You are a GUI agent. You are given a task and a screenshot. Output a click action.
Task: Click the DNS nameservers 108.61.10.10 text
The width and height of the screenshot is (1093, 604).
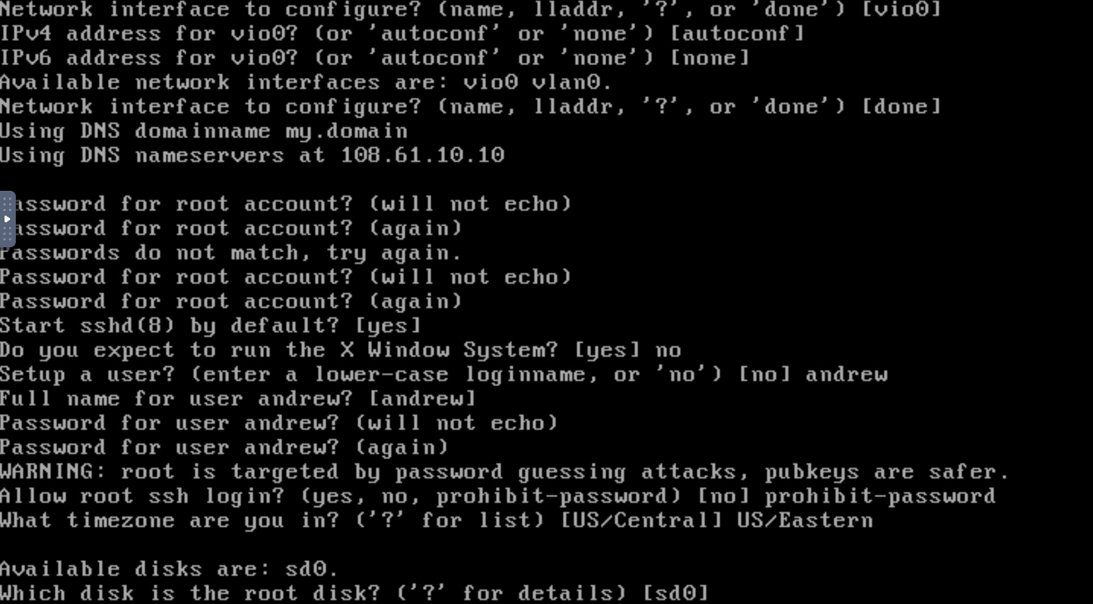coord(422,155)
